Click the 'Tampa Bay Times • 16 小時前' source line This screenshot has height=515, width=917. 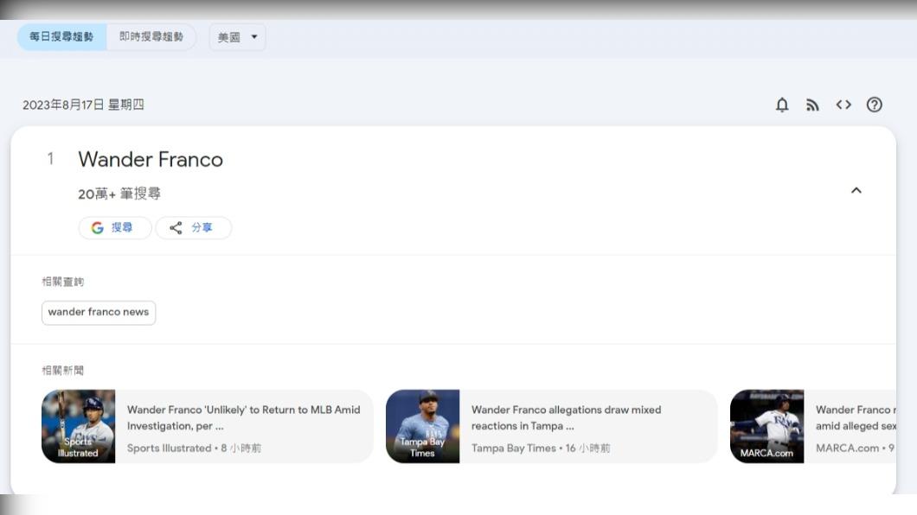tap(541, 448)
